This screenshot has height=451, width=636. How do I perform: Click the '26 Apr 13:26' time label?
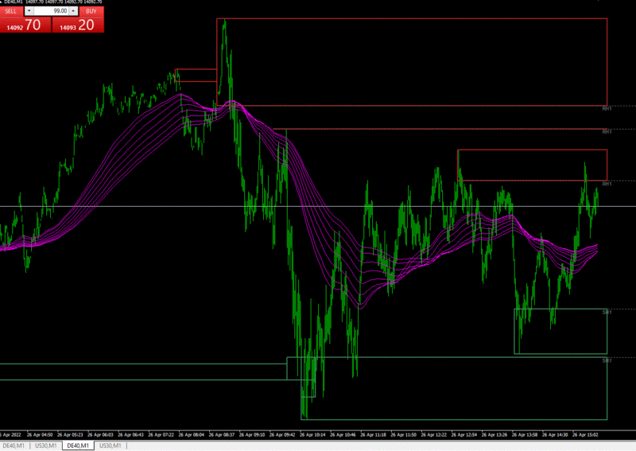point(494,435)
